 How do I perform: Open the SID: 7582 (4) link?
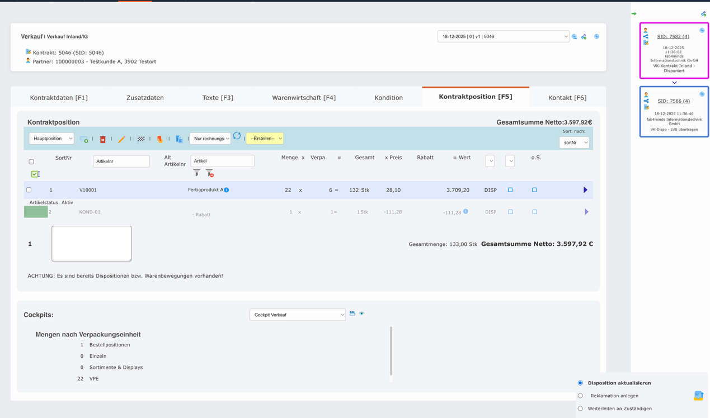coord(673,37)
